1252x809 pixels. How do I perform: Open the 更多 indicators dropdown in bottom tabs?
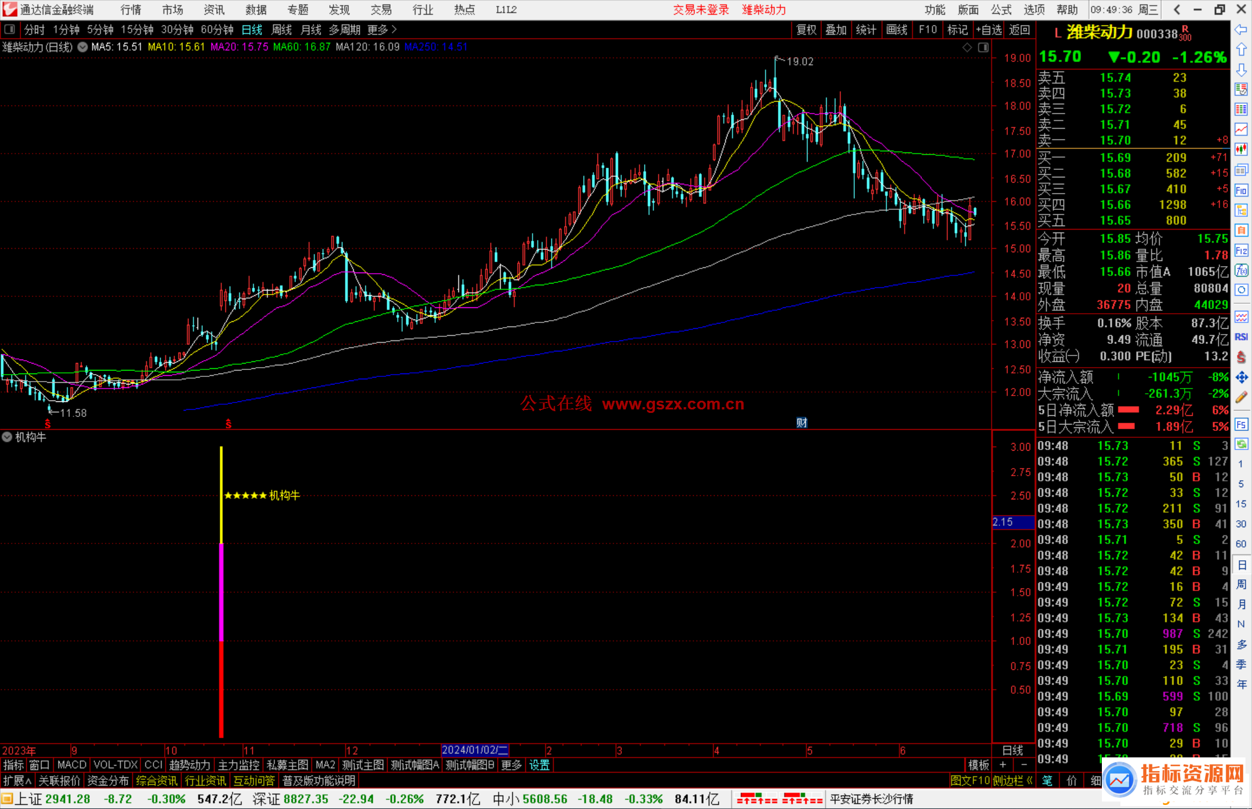[x=511, y=765]
